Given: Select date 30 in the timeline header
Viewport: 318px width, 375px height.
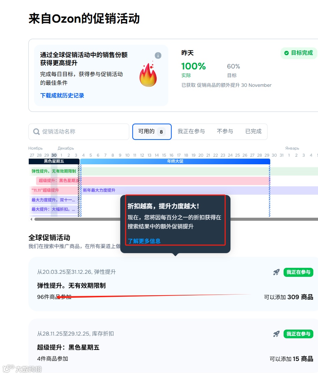Looking at the screenshot, I should pyautogui.click(x=54, y=155).
